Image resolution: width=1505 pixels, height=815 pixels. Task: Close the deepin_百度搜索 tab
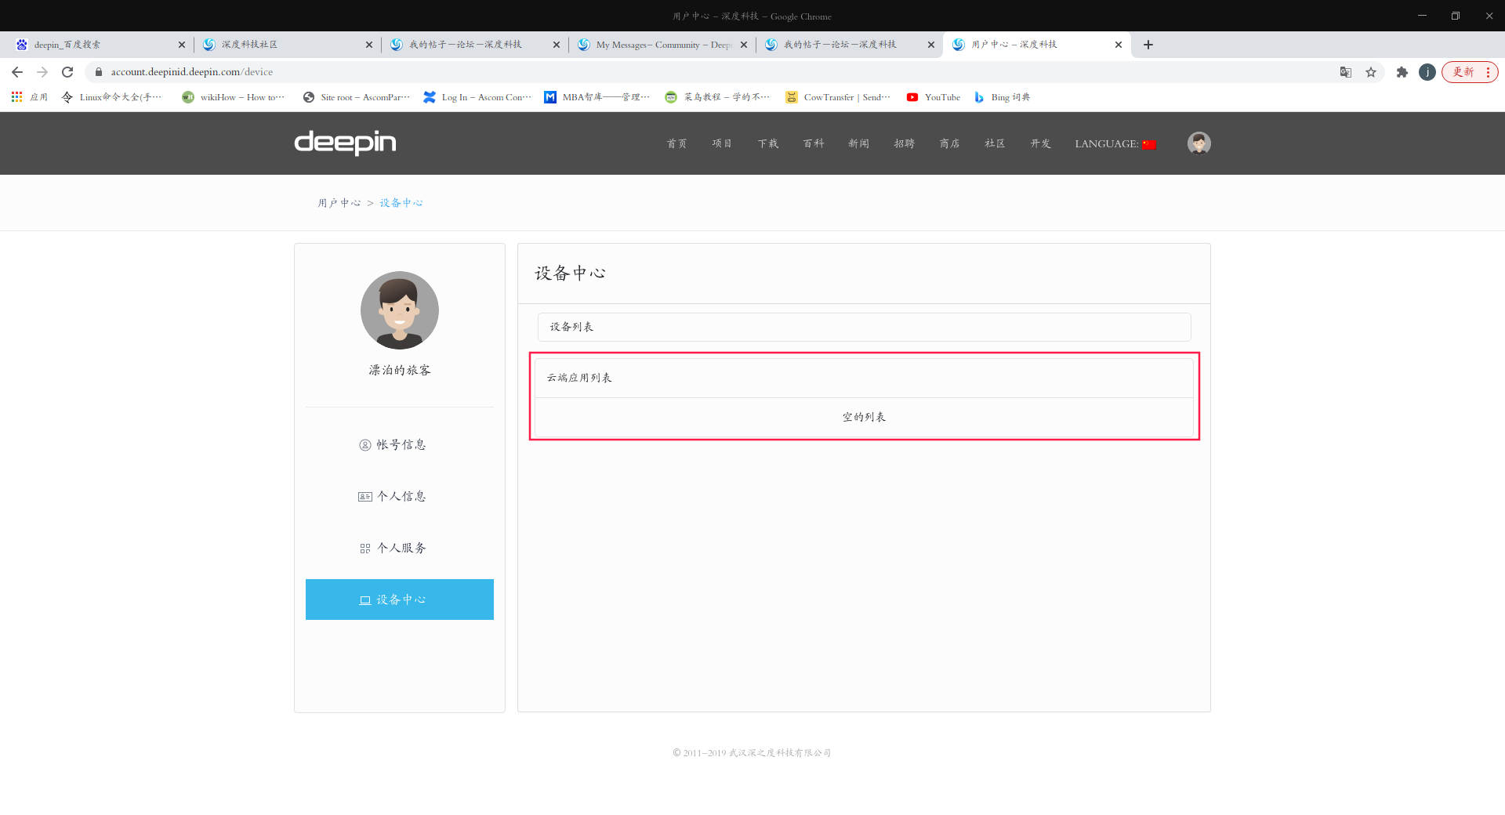click(x=182, y=45)
